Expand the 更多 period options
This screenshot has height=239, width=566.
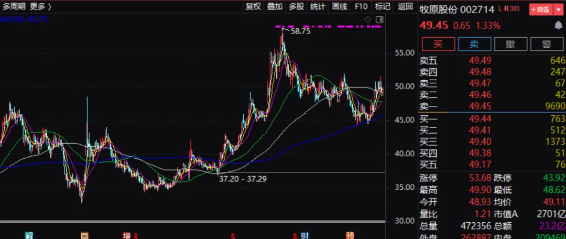click(40, 6)
